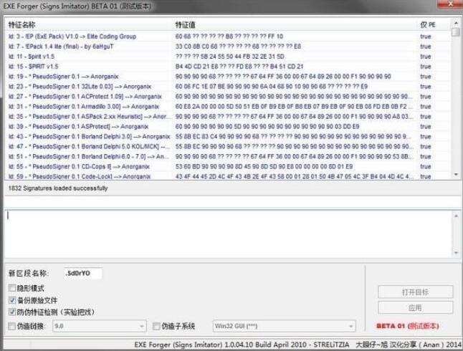Click the signature list scroll up arrow

(456, 23)
